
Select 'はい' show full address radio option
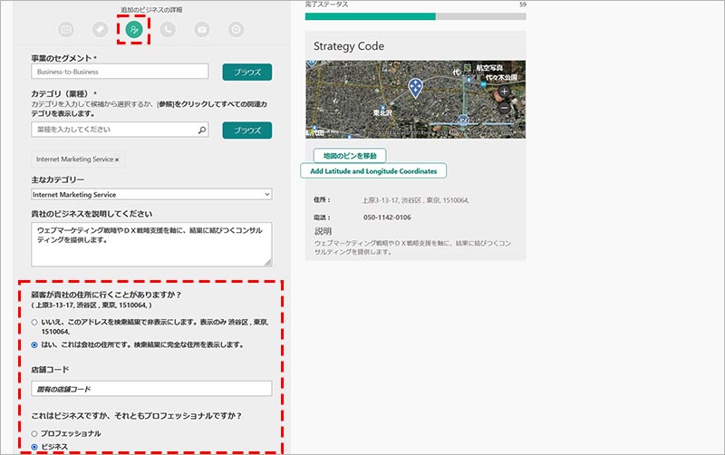pyautogui.click(x=34, y=345)
